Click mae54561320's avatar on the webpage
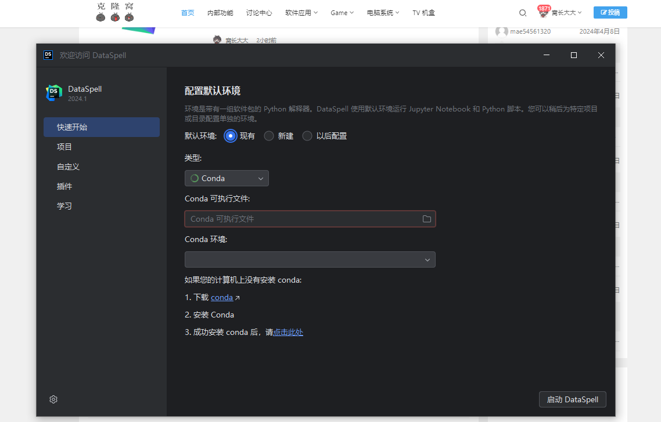Screen dimensions: 661x422 tap(501, 31)
